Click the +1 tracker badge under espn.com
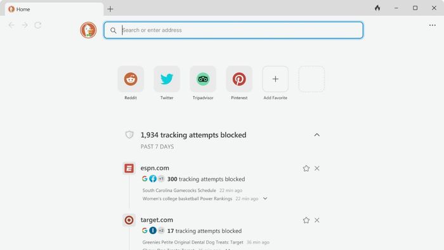The height and width of the screenshot is (250, 444). tap(161, 179)
